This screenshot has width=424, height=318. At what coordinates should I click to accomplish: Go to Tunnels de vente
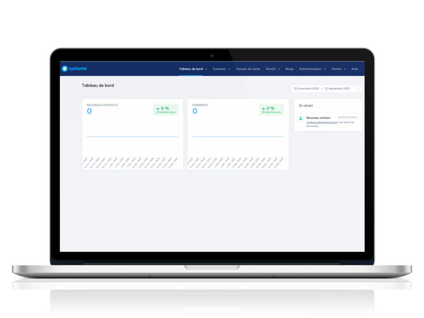(x=248, y=69)
